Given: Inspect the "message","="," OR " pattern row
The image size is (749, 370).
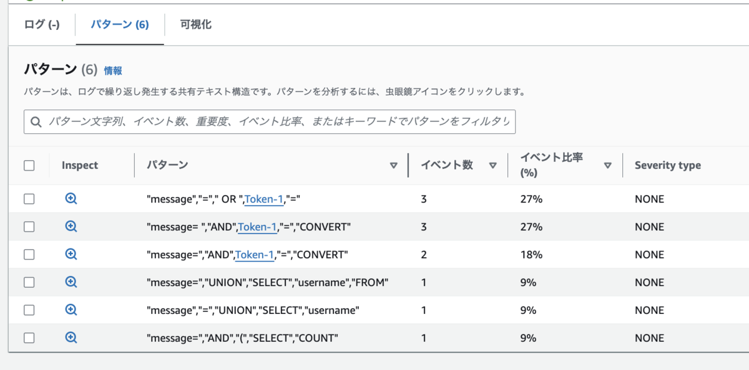Looking at the screenshot, I should coord(71,199).
